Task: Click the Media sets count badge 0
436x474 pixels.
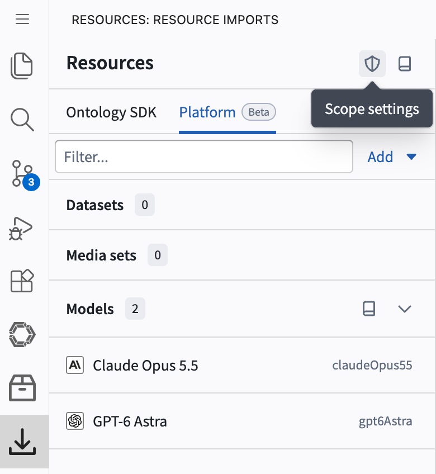Action: click(158, 255)
